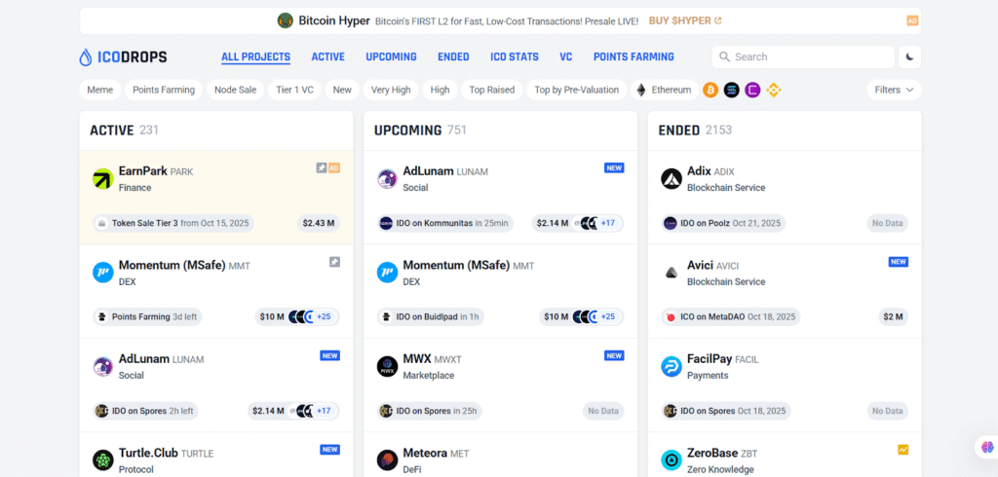Click AdLunam logo on the Spores IDO card

[102, 367]
